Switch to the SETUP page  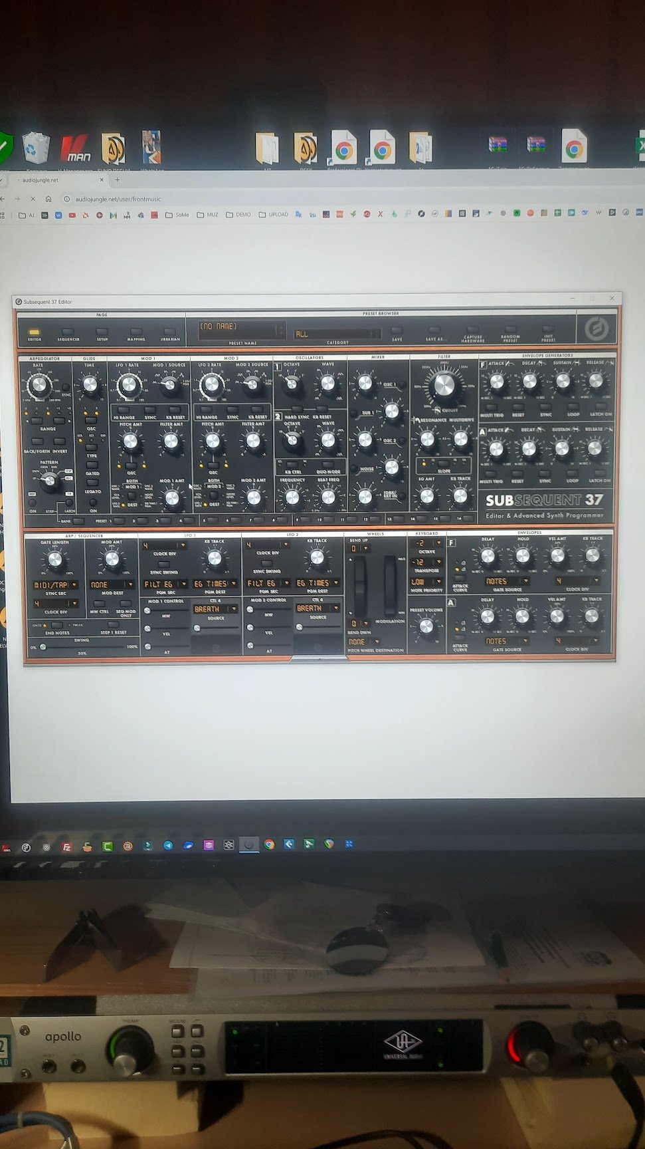102,332
